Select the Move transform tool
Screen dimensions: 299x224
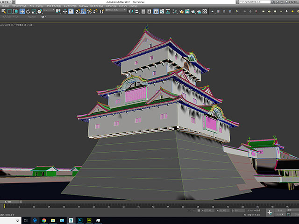pyautogui.click(x=23, y=11)
